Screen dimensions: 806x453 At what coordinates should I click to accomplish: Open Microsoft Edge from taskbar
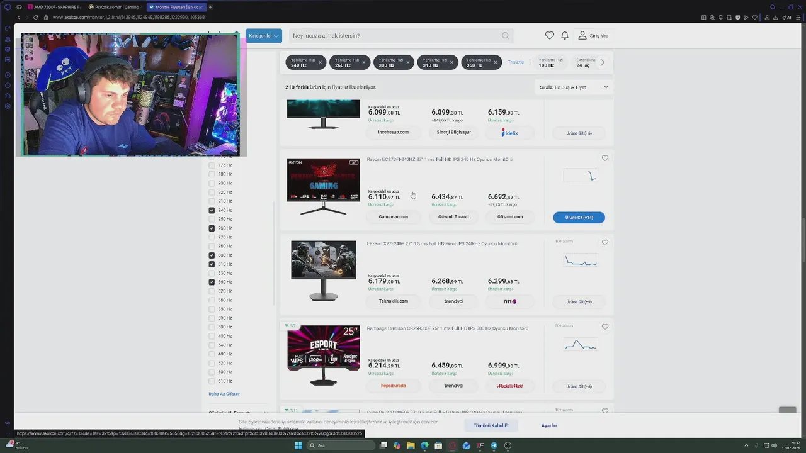click(x=424, y=445)
